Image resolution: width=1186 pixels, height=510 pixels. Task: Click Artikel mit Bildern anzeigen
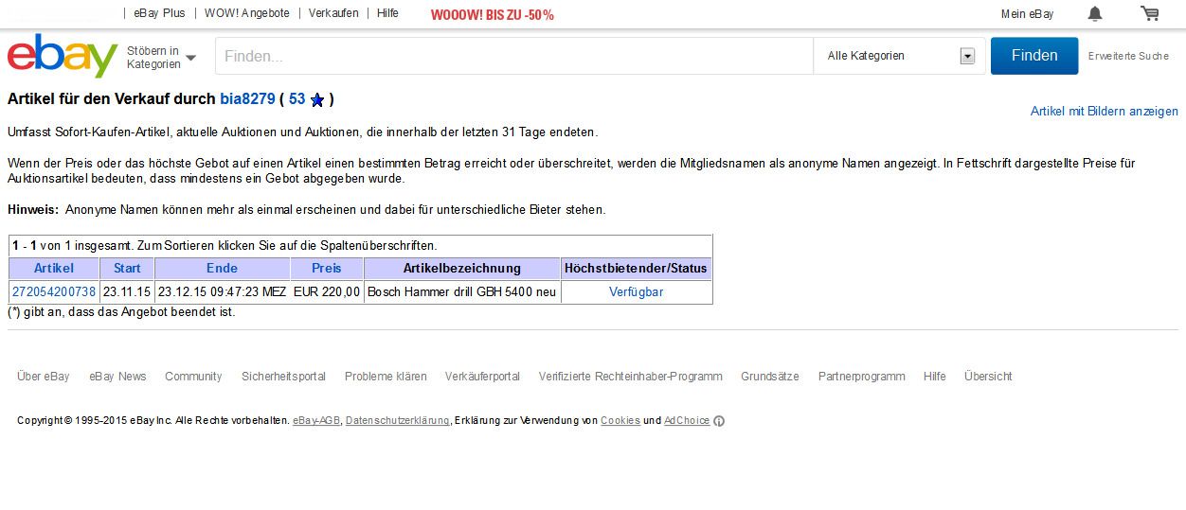pyautogui.click(x=1105, y=111)
